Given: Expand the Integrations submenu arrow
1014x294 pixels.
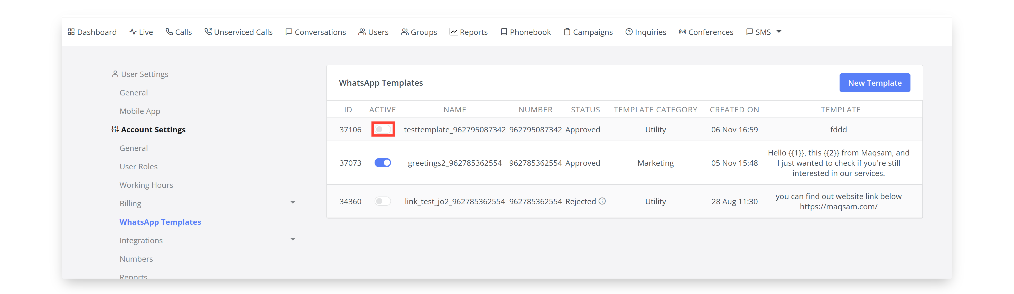Looking at the screenshot, I should pyautogui.click(x=293, y=239).
